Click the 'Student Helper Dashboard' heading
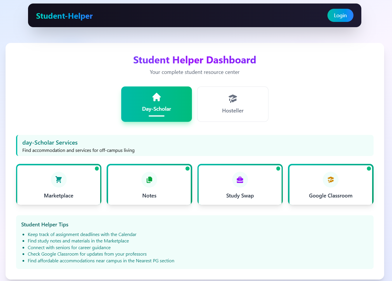 pyautogui.click(x=195, y=60)
